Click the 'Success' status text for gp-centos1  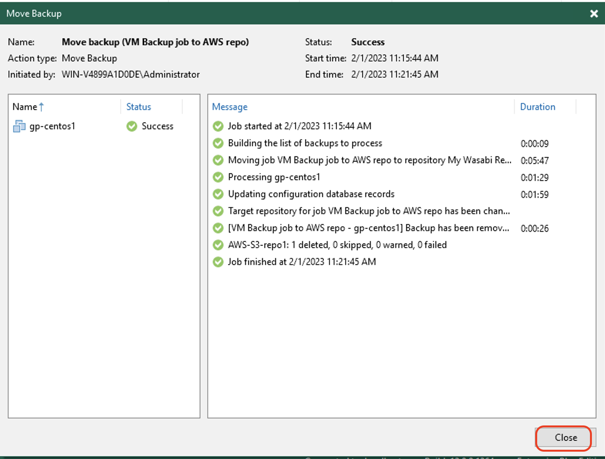(x=158, y=126)
